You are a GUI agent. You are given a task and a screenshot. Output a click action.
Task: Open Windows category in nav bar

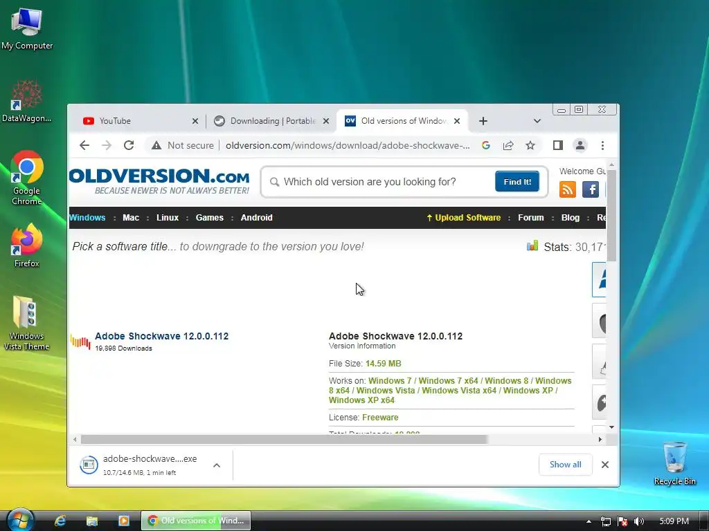tap(87, 218)
